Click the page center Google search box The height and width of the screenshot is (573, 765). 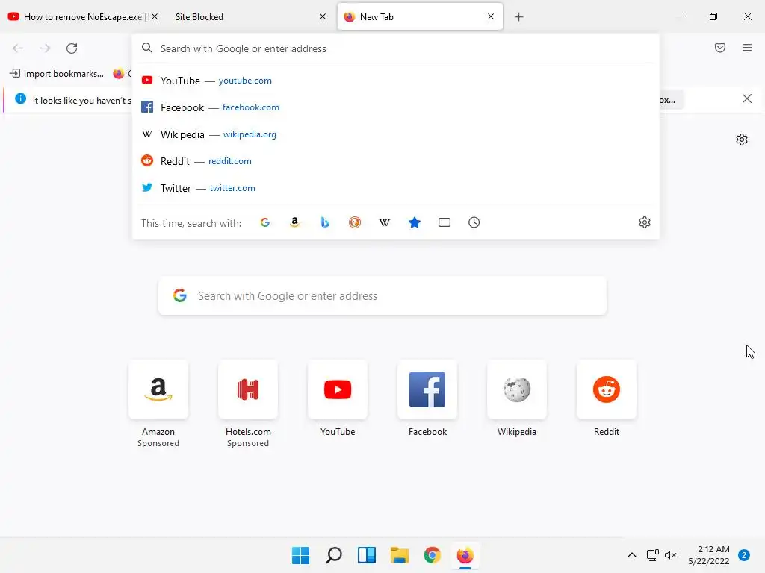pos(382,295)
